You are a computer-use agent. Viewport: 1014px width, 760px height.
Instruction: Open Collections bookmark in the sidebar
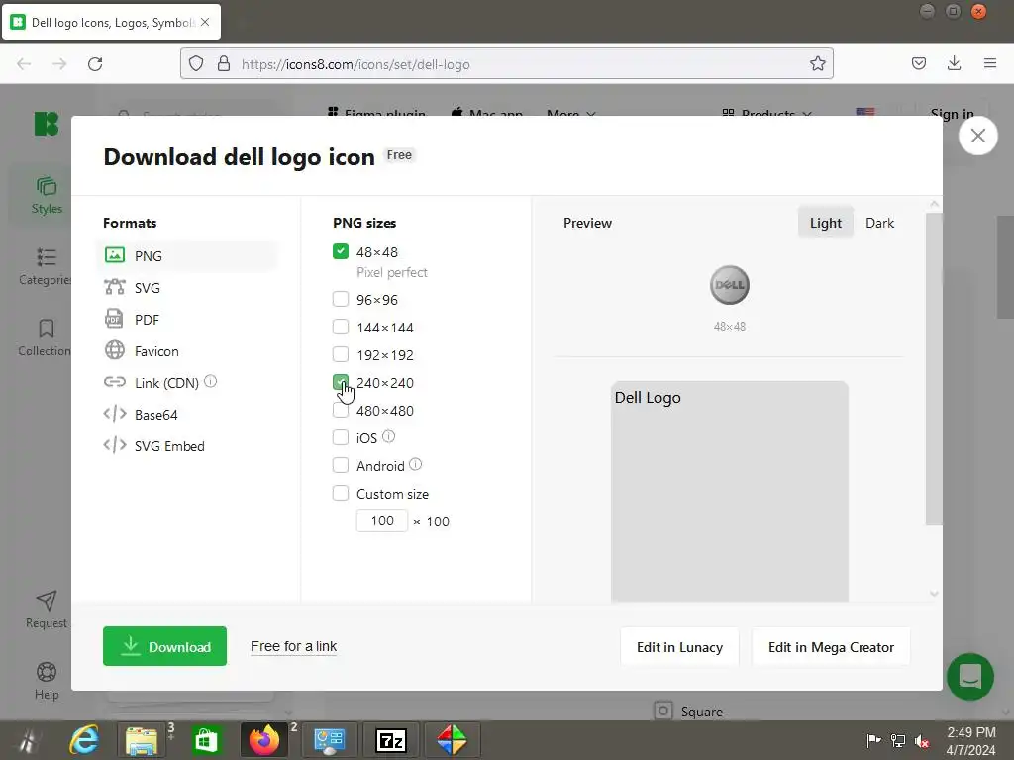(x=46, y=337)
